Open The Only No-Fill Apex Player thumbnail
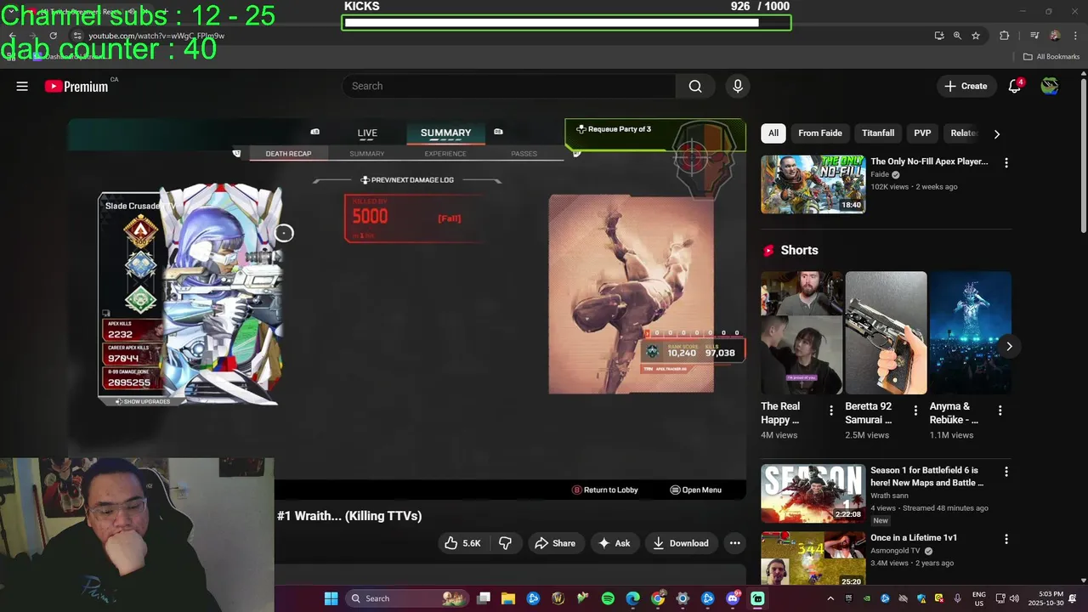1088x612 pixels. pyautogui.click(x=813, y=184)
